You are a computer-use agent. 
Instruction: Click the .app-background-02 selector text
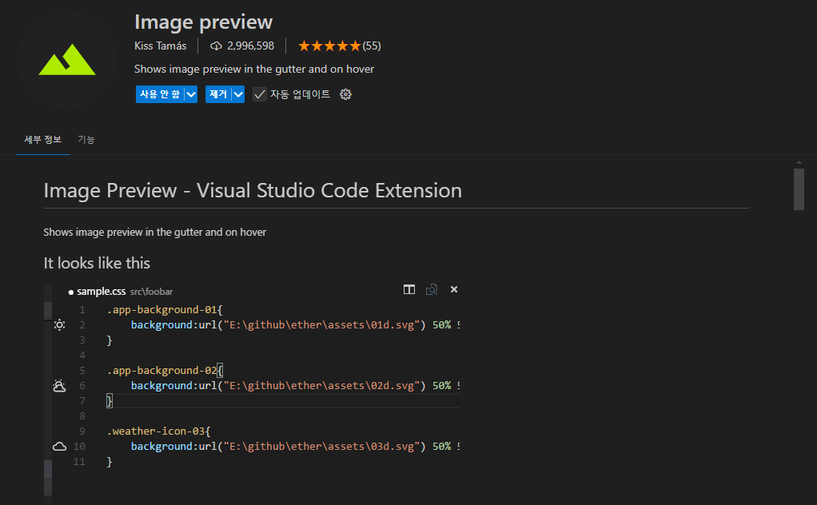tap(161, 371)
